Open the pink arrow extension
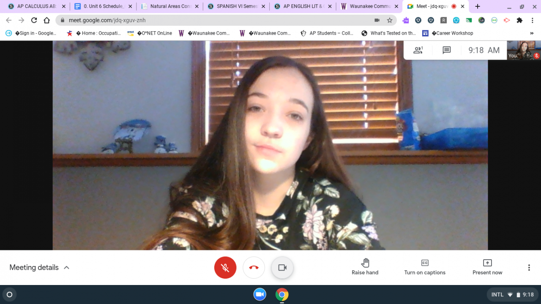This screenshot has height=304, width=541. 507,20
